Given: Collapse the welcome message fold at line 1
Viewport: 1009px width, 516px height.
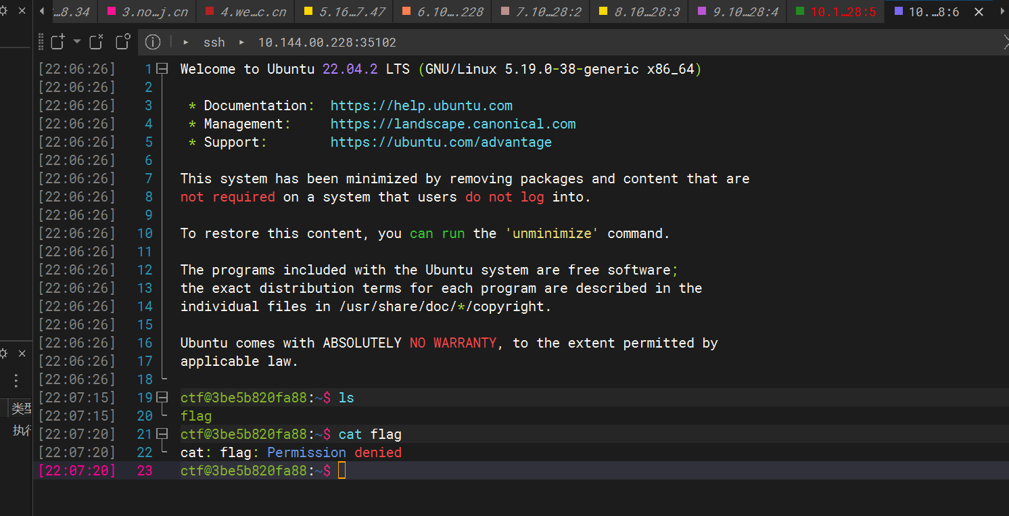Looking at the screenshot, I should coord(162,69).
